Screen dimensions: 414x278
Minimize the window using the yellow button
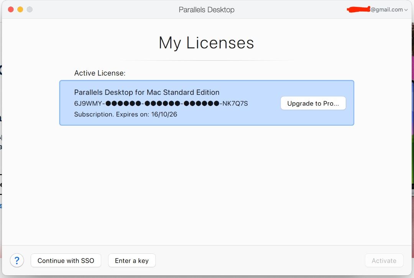tap(20, 10)
